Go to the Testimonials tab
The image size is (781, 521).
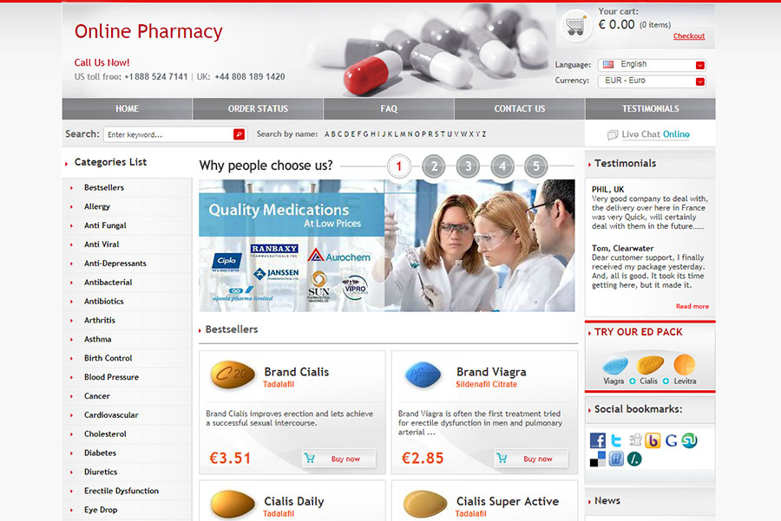coord(651,108)
